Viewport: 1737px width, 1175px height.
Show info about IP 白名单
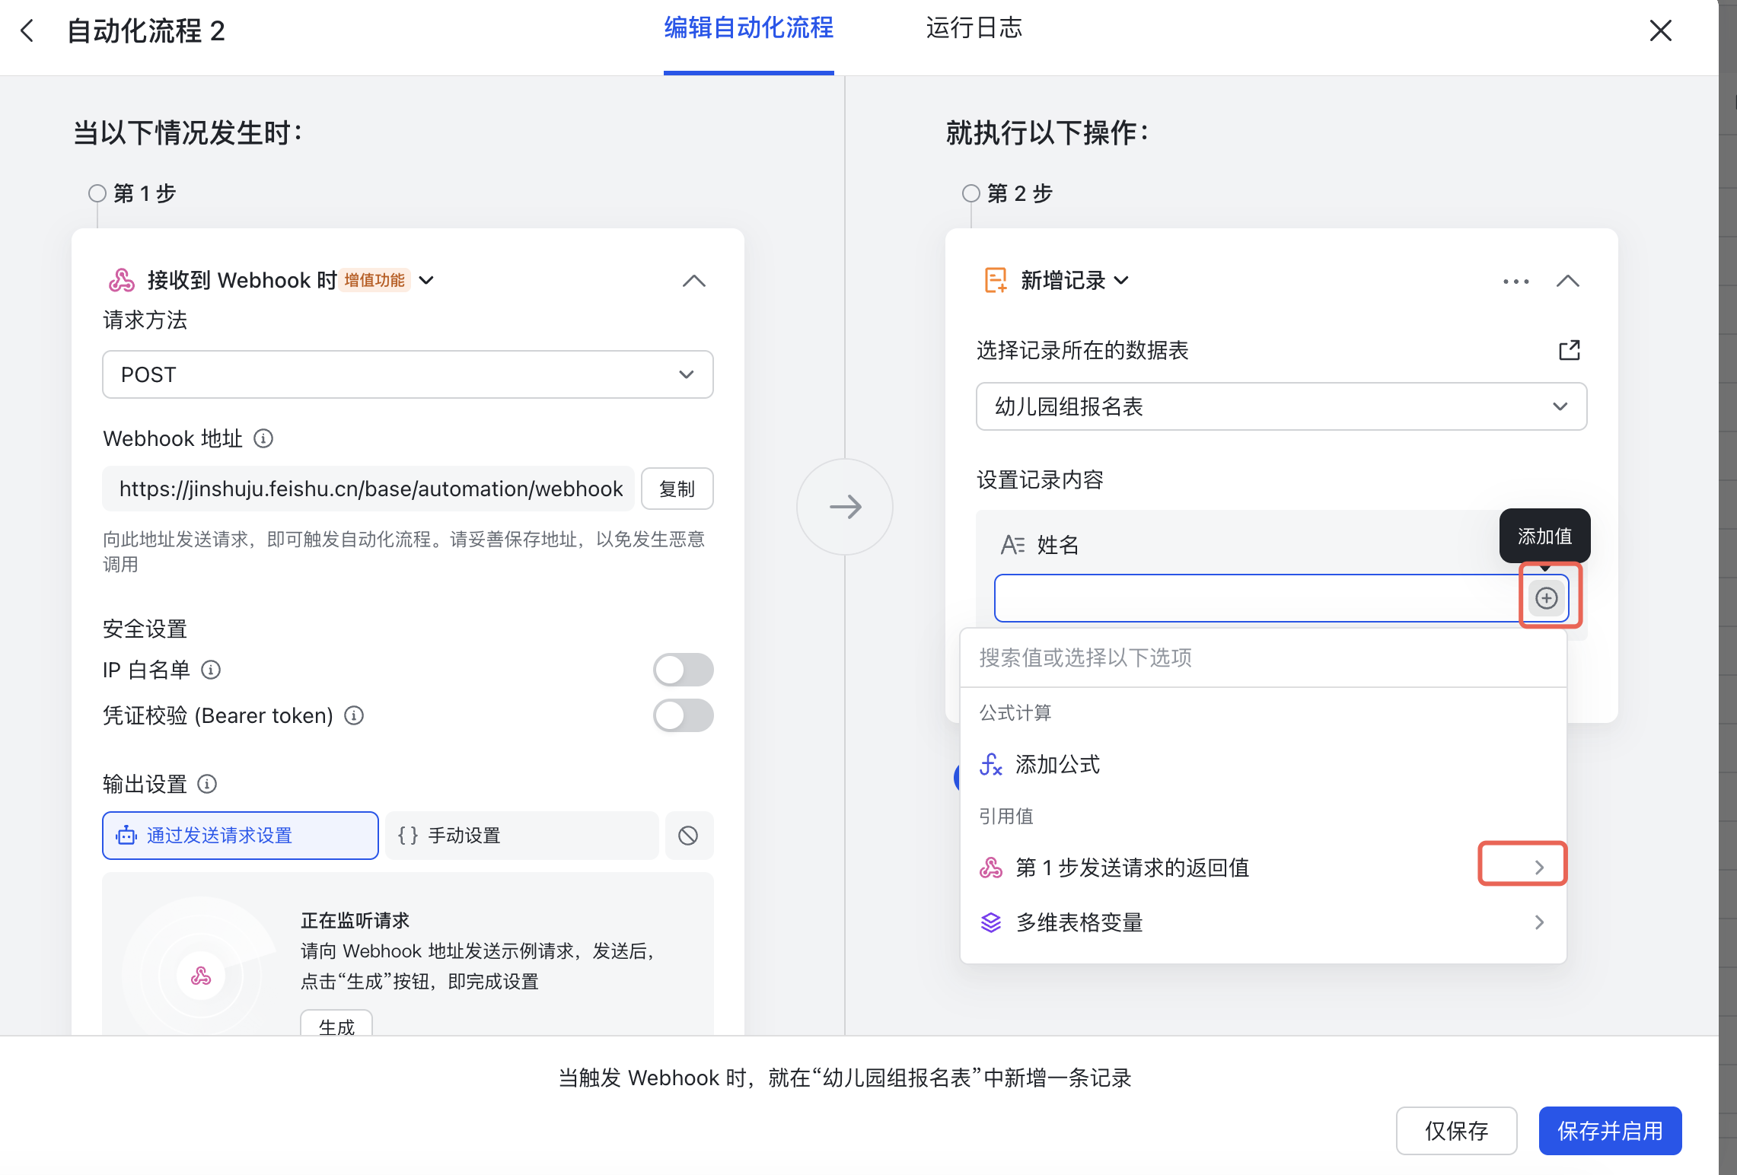click(211, 670)
